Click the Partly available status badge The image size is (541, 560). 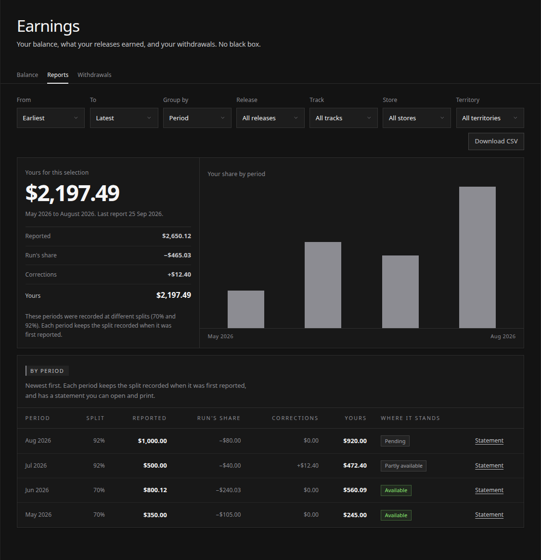point(403,466)
